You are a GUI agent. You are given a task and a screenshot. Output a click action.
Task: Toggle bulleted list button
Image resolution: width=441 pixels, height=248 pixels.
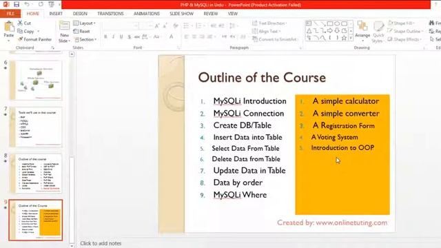pos(186,26)
